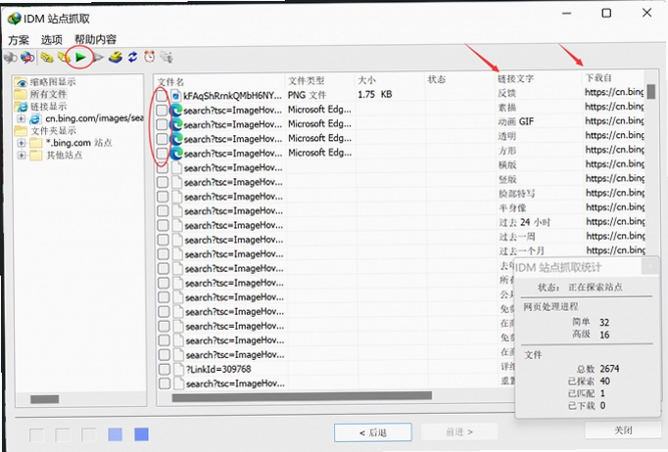668x452 pixels.
Task: Click the Edge icon in the 方形 row
Action: (176, 154)
